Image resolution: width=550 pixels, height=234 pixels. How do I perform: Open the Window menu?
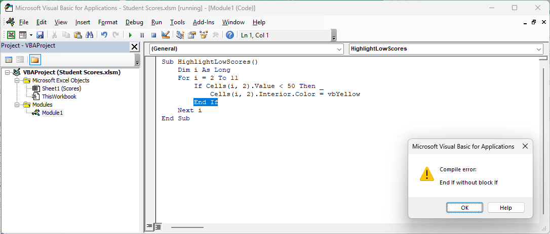tap(233, 22)
